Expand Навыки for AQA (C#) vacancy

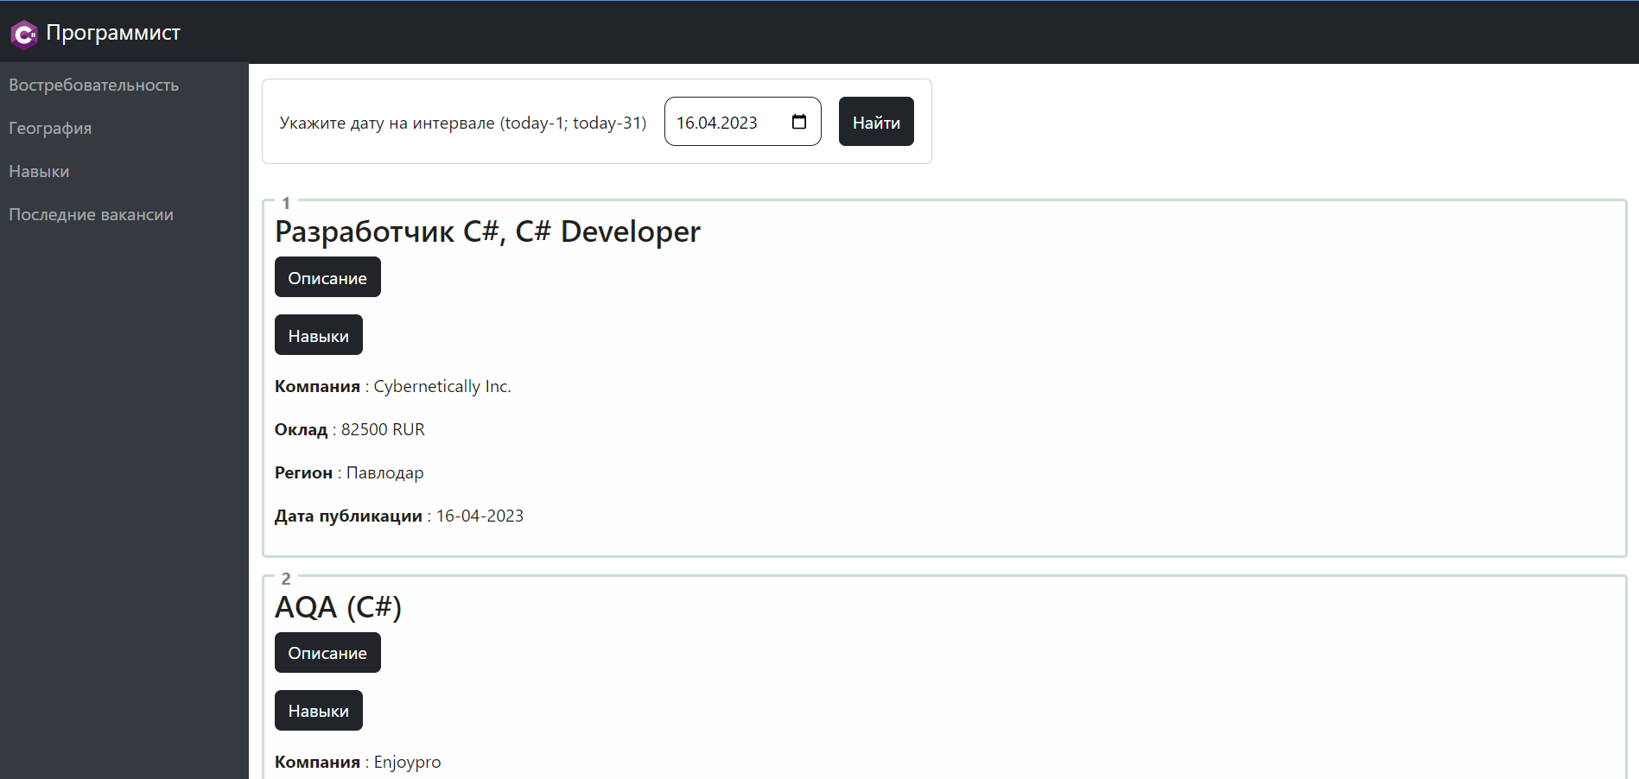(319, 711)
